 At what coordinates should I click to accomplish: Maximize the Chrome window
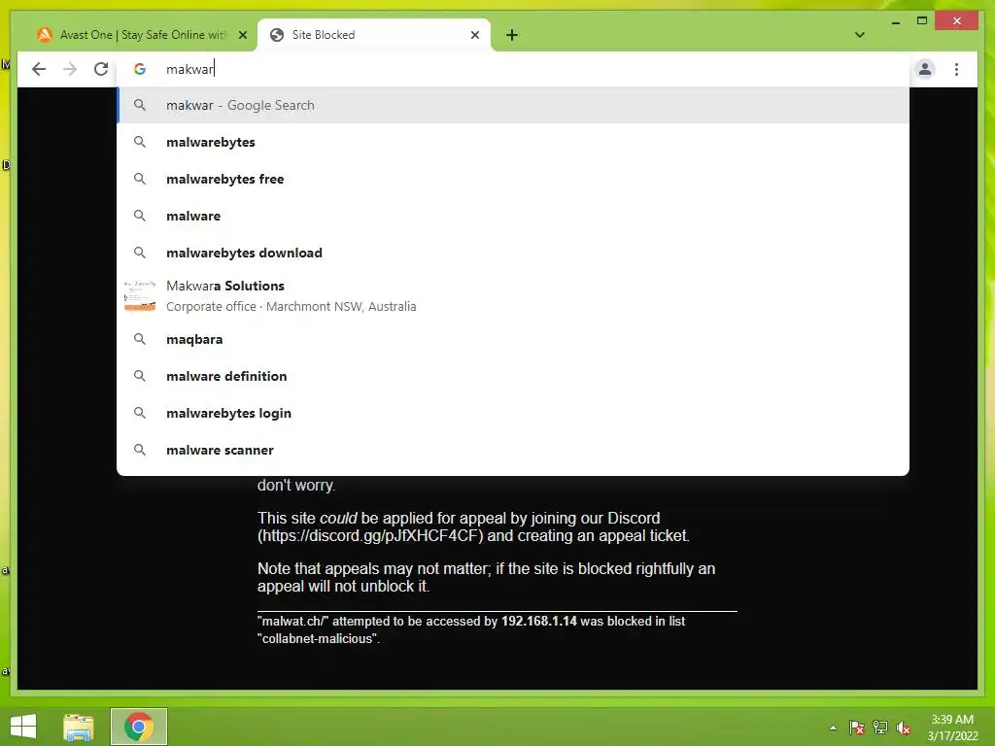[x=922, y=21]
